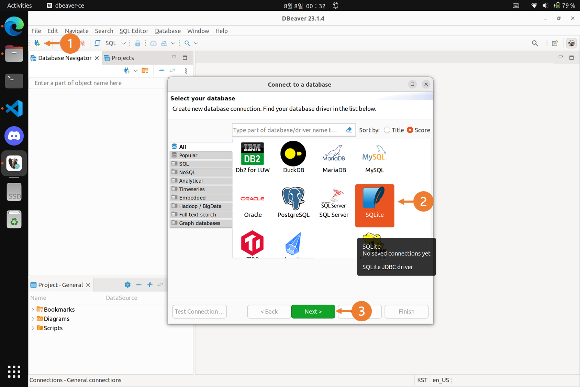Show applications grid in dock
This screenshot has height=387, width=580.
tap(14, 372)
